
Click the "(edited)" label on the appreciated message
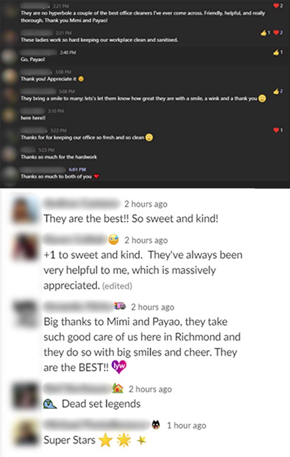(x=117, y=286)
